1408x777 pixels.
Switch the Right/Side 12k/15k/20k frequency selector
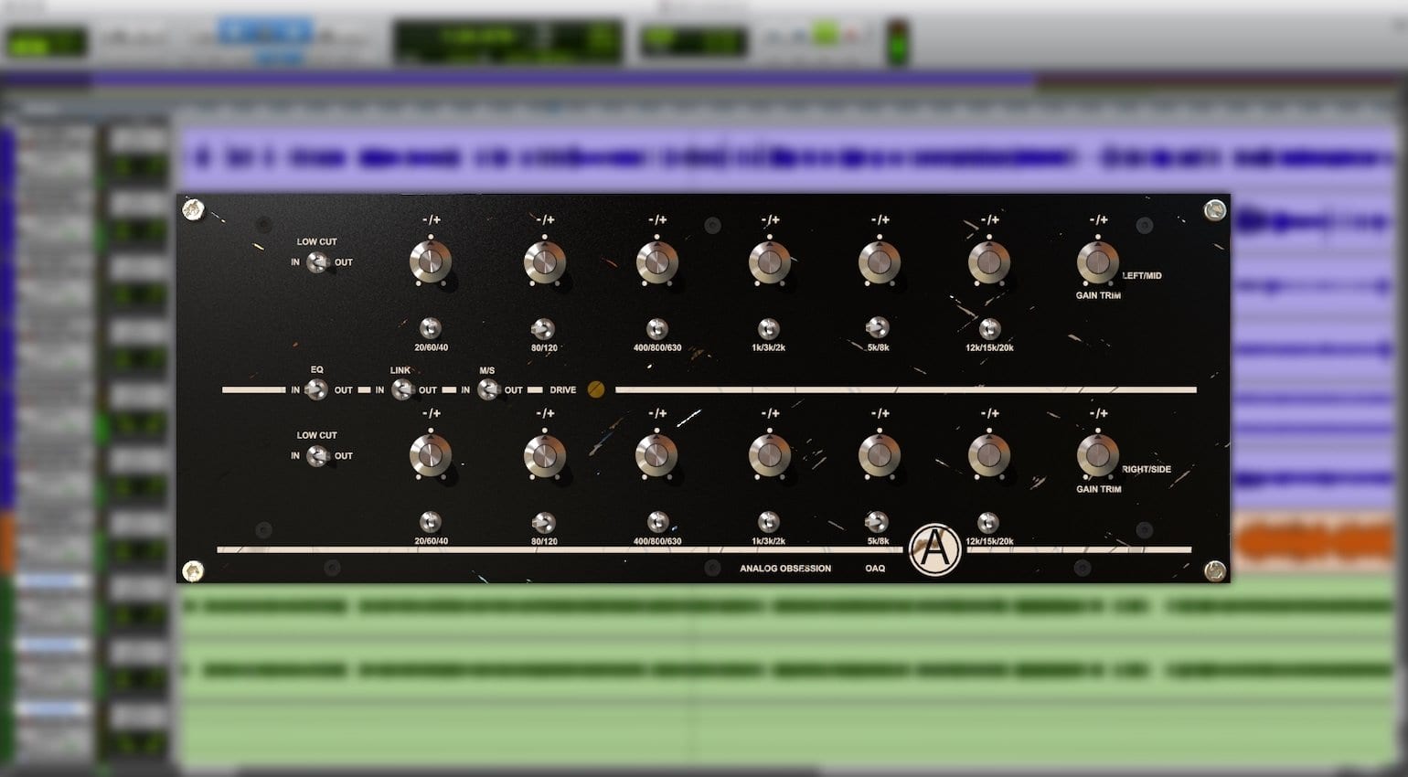point(988,523)
